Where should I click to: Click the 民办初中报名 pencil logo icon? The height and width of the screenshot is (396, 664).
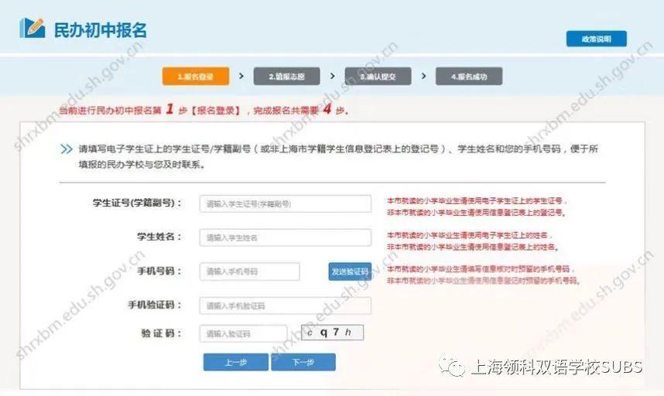point(33,28)
